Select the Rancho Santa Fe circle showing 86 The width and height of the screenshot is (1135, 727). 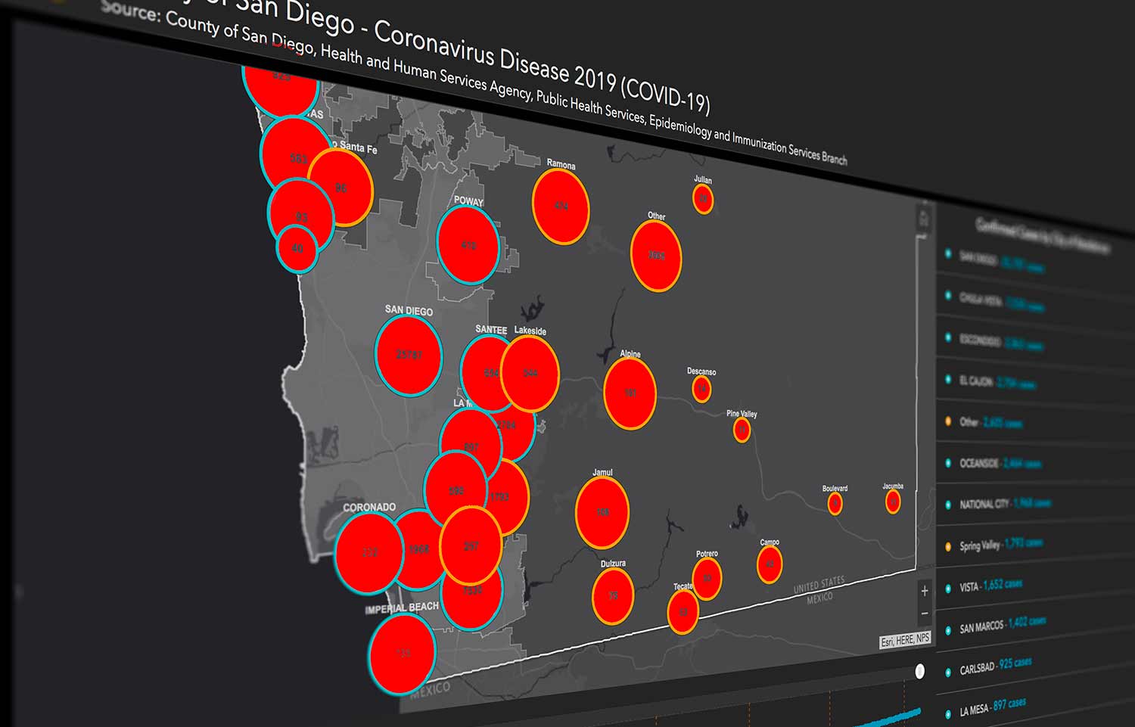click(x=342, y=187)
